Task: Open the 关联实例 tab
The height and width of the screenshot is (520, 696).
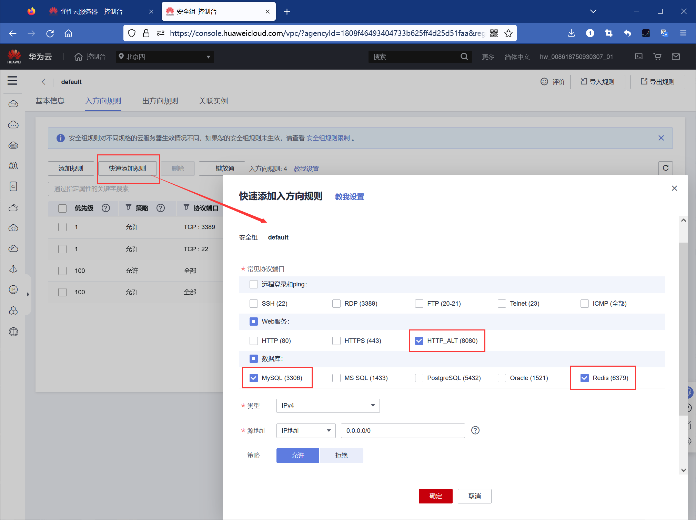Action: 213,101
